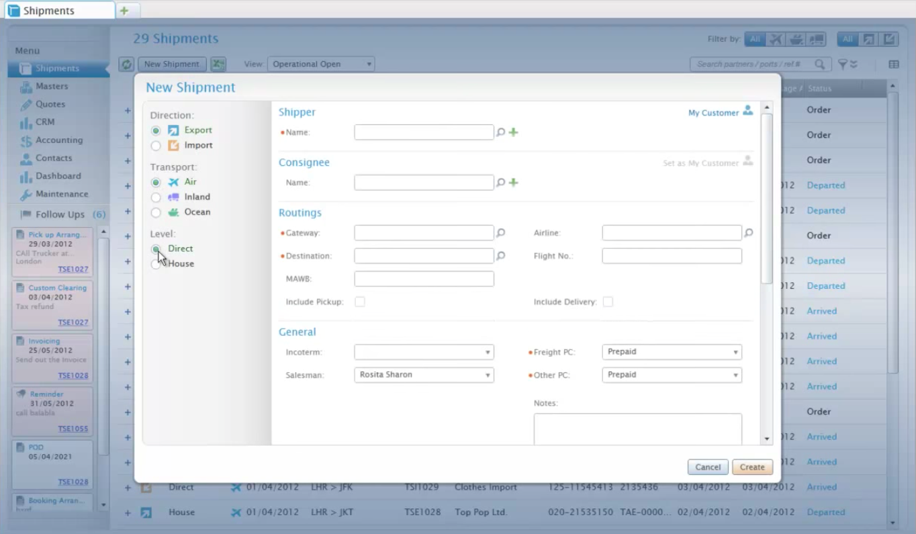This screenshot has width=916, height=534.
Task: Open the Salesman Rosita Sharon dropdown
Action: tap(424, 375)
